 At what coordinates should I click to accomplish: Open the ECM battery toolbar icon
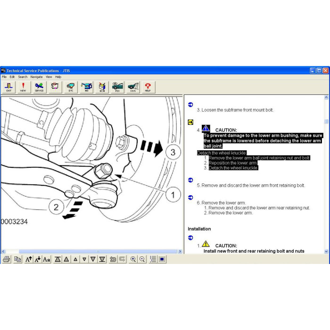click(102, 87)
